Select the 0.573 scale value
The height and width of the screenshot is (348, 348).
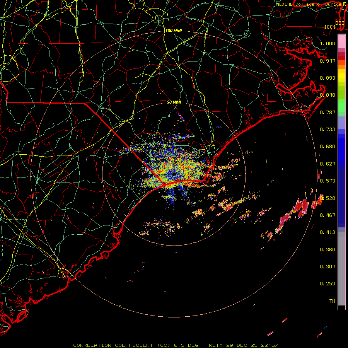point(328,181)
